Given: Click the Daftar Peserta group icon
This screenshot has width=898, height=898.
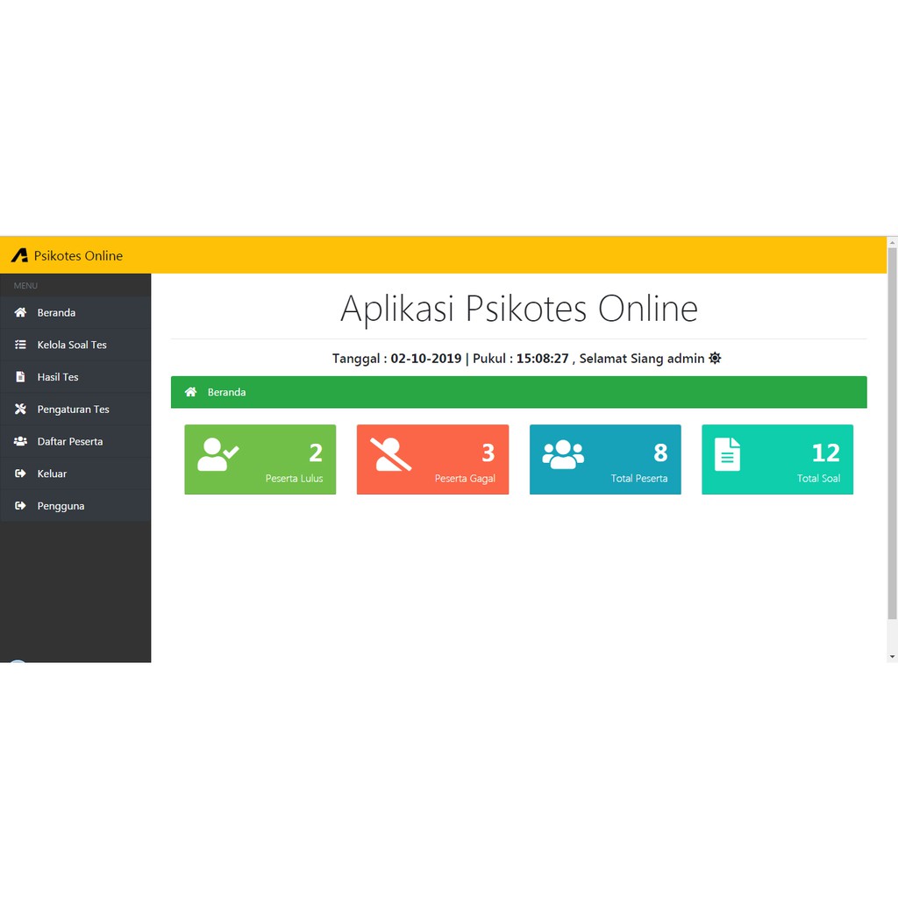Looking at the screenshot, I should (20, 441).
